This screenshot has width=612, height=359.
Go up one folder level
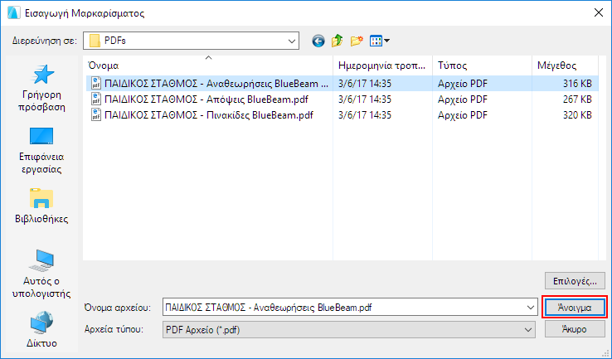338,41
